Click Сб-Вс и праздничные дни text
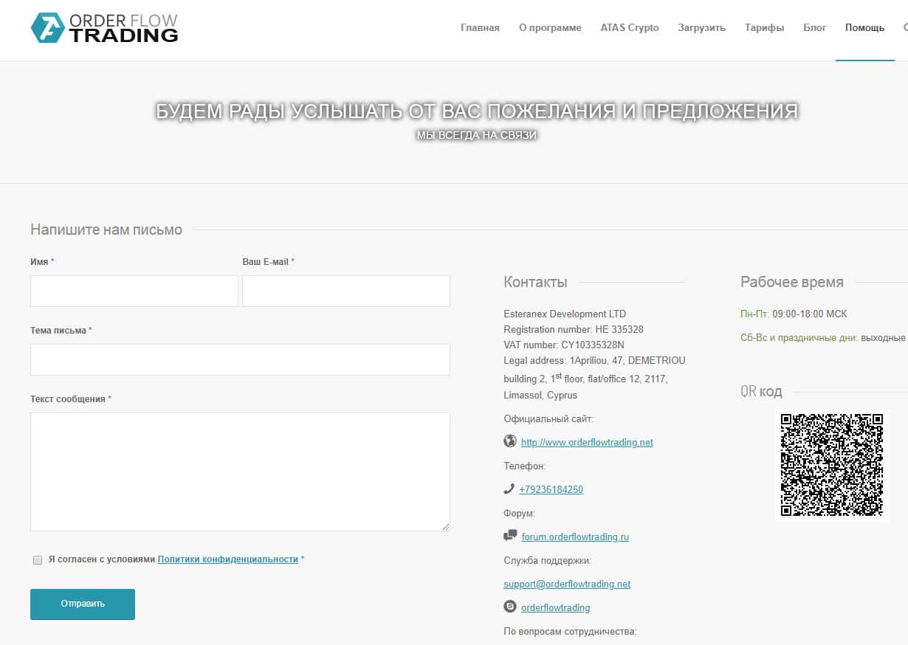This screenshot has height=645, width=908. tap(799, 337)
